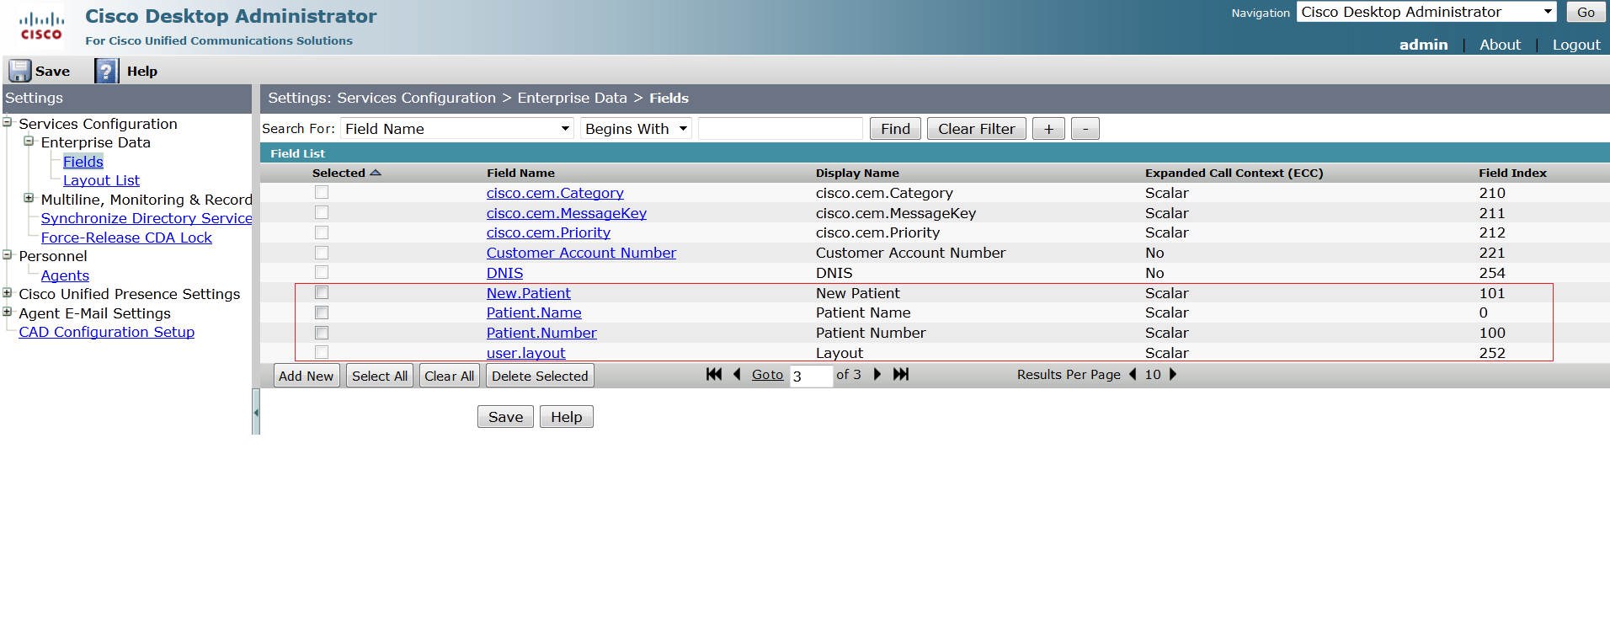Add a search filter row with plus
The image size is (1610, 641).
coord(1048,129)
